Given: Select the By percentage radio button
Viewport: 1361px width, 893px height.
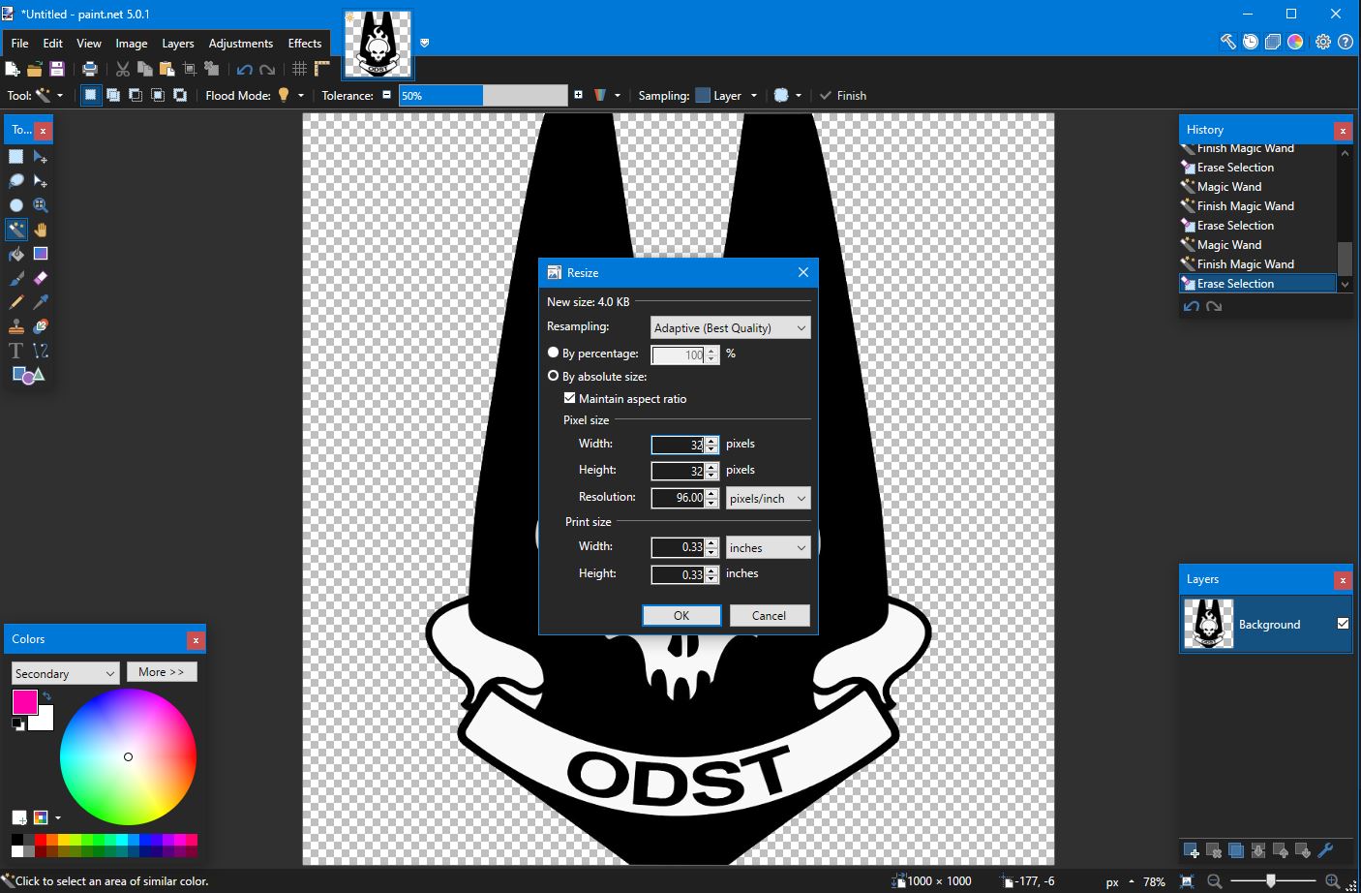Looking at the screenshot, I should point(554,354).
